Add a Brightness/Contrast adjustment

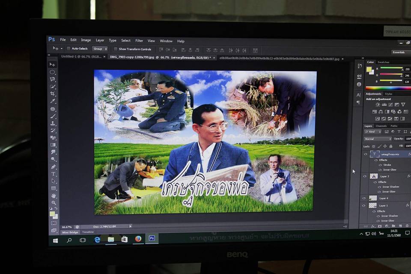coord(378,104)
